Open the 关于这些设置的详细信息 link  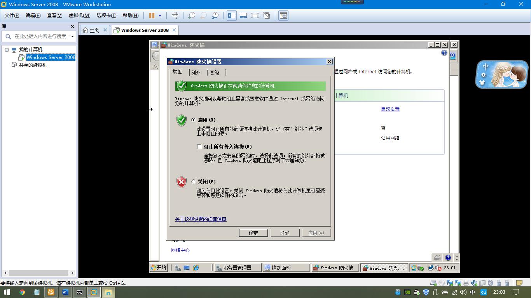[x=201, y=219]
